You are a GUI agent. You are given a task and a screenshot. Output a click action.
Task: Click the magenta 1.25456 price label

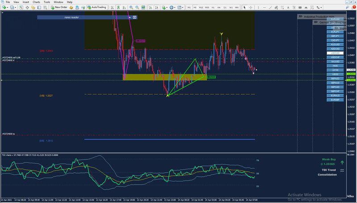coord(140,41)
